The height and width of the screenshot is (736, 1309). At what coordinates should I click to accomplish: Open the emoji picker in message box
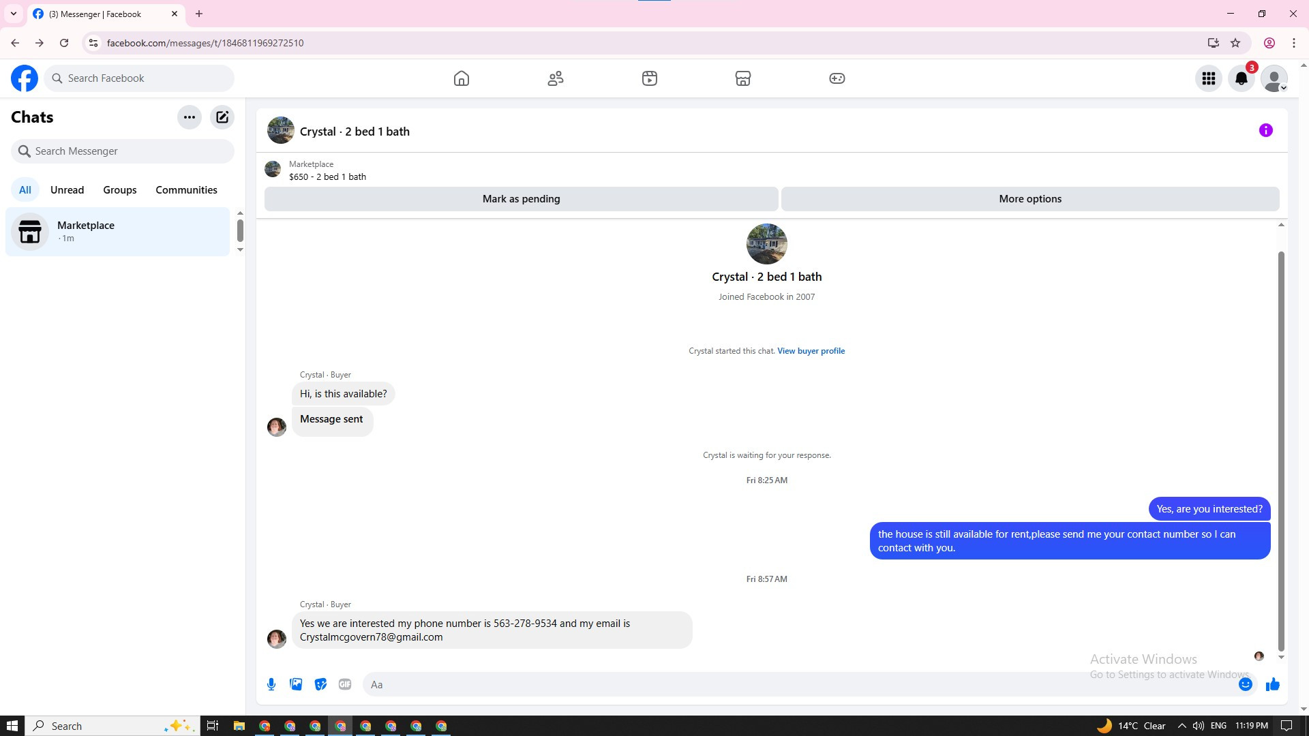(1246, 684)
